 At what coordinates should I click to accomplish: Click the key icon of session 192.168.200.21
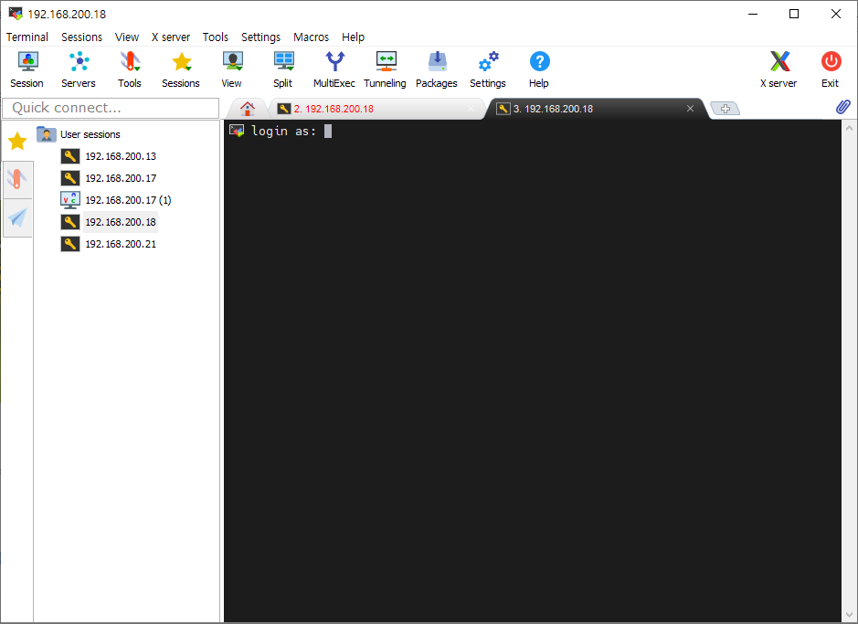coord(70,244)
